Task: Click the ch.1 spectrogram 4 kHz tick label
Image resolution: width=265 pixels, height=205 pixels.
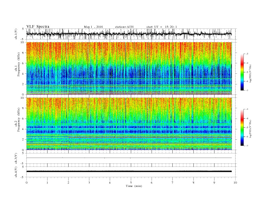Action: (23, 74)
